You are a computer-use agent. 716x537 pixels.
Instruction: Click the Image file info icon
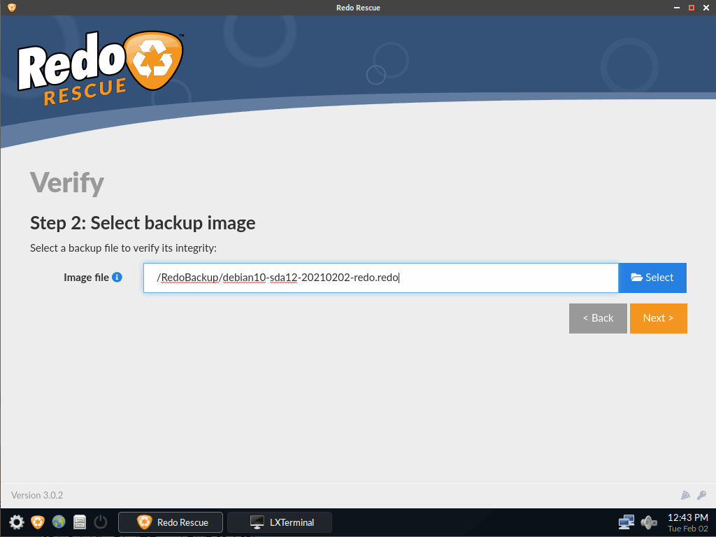[x=117, y=277]
